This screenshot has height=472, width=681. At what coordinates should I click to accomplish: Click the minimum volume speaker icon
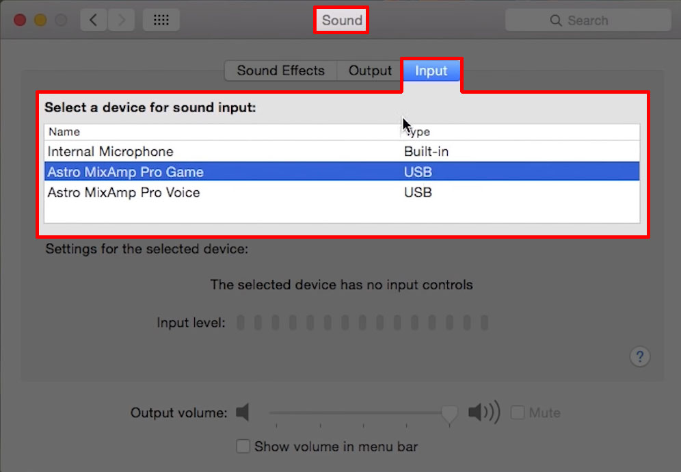pos(243,412)
